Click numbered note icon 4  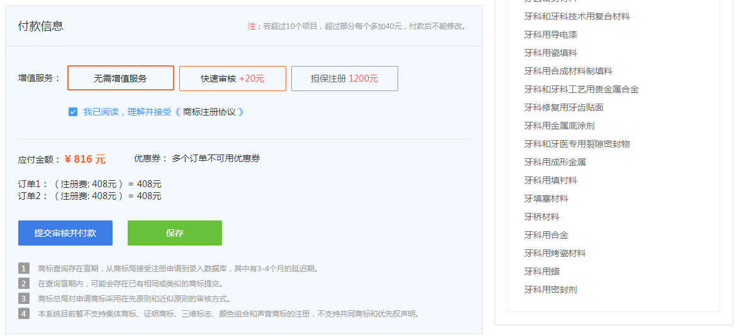pyautogui.click(x=24, y=314)
